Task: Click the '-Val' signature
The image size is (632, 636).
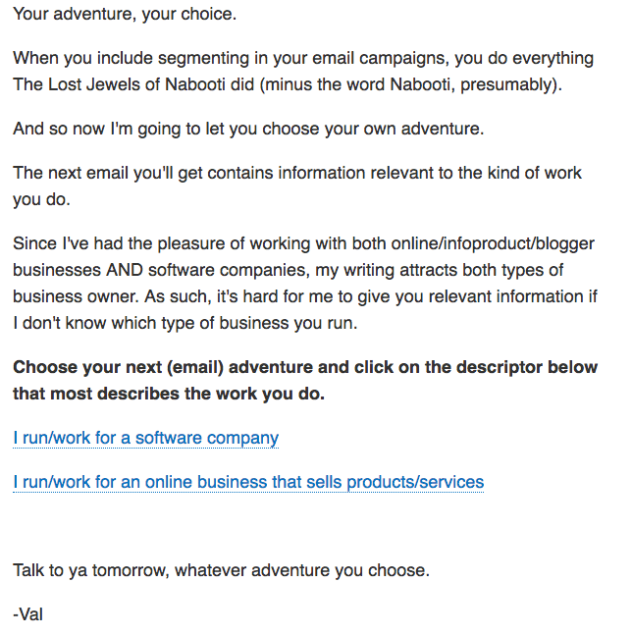Action: coord(28,614)
